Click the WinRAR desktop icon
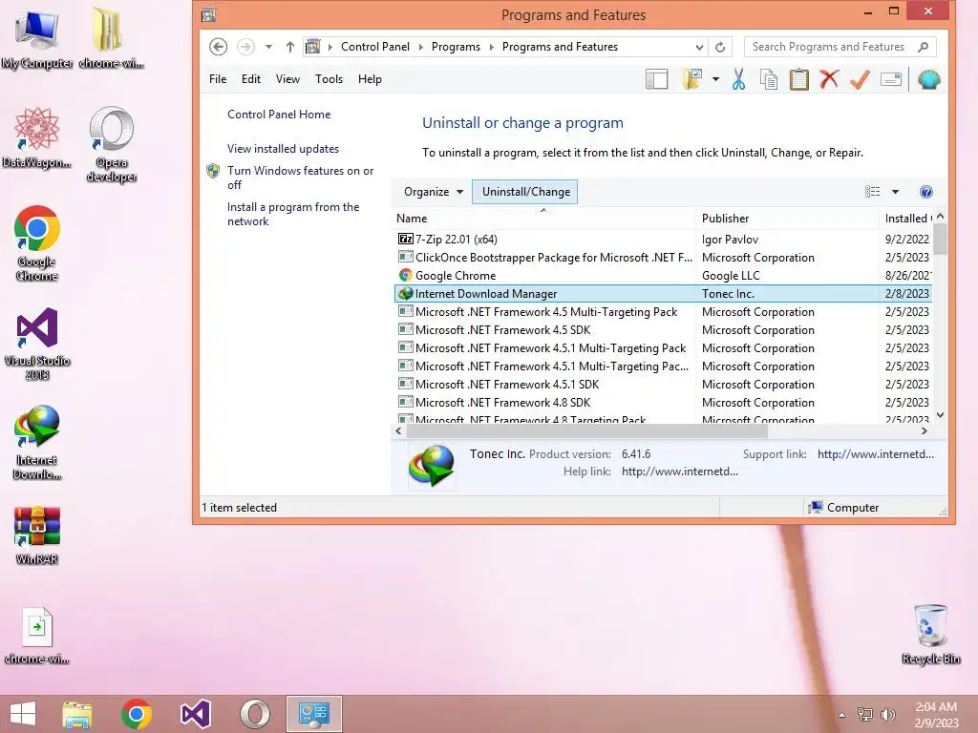Screen dimensions: 978x733 click(37, 535)
